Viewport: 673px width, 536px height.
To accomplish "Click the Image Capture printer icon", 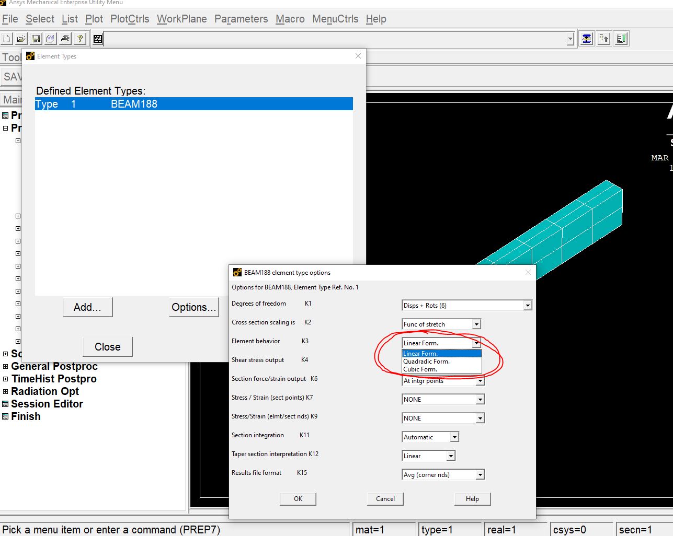I will pyautogui.click(x=65, y=39).
